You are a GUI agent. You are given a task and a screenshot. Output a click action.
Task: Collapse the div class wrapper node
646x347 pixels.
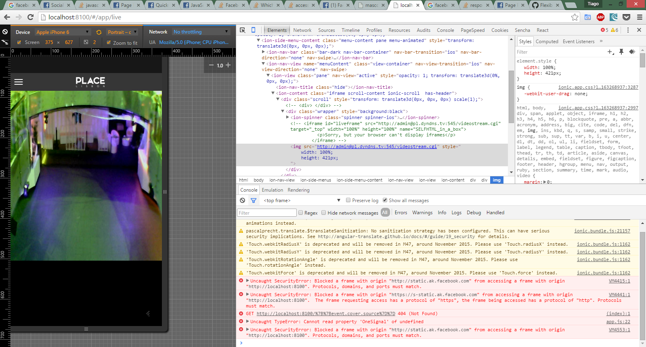[x=283, y=111]
